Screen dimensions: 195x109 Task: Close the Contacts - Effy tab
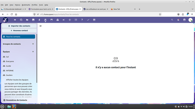click(x=80, y=9)
